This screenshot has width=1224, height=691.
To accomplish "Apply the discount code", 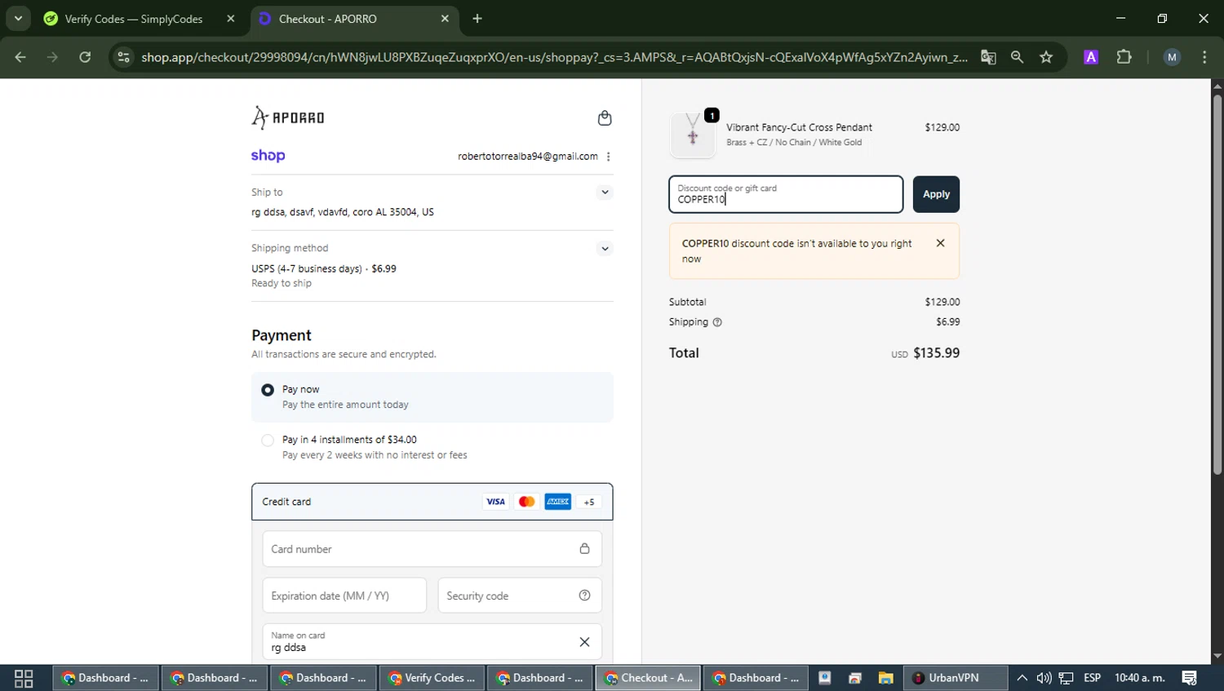I will pos(936,194).
